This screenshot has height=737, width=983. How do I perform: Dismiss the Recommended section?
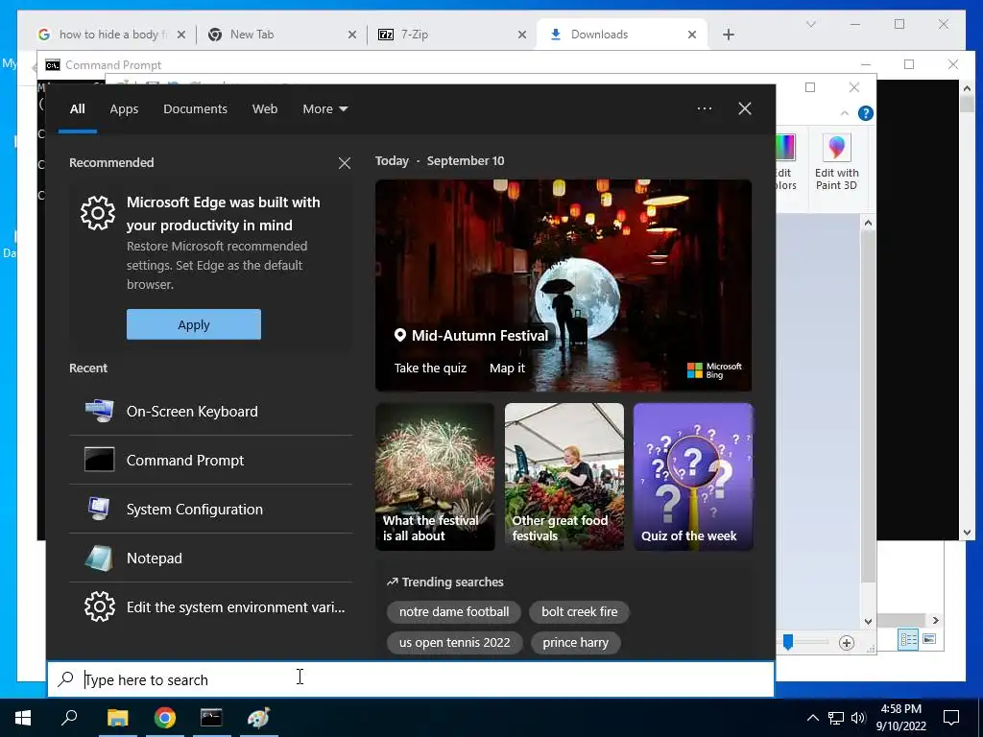point(345,163)
